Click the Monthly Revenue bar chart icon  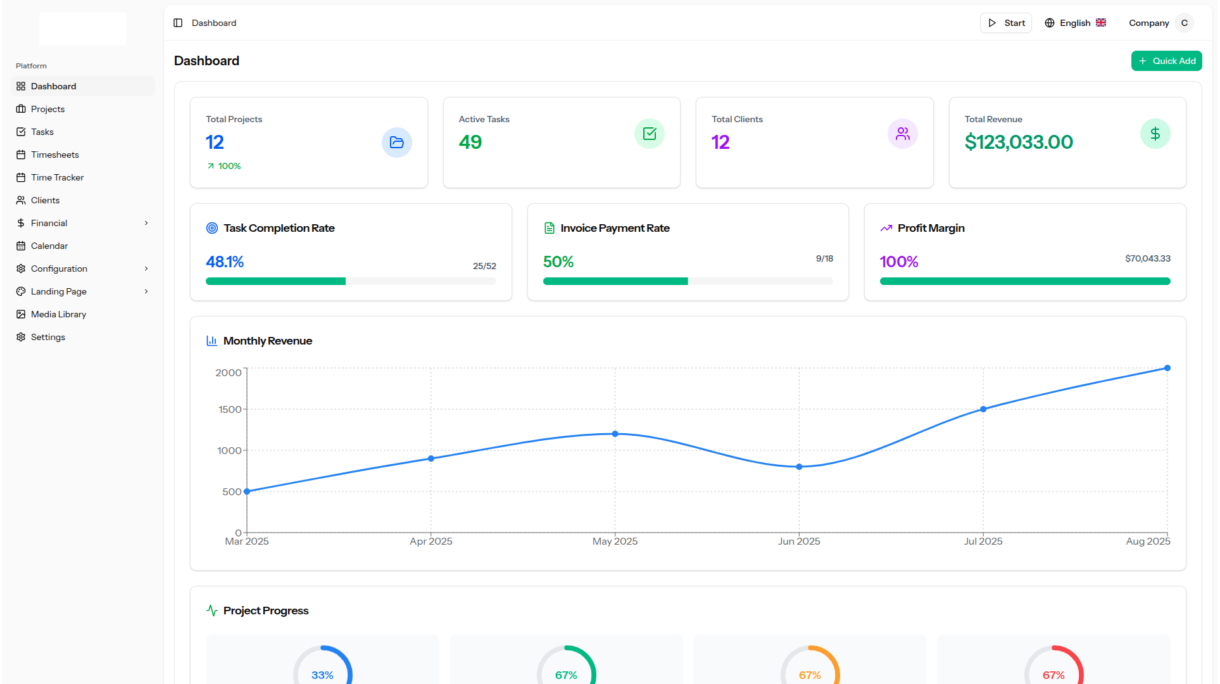(212, 341)
